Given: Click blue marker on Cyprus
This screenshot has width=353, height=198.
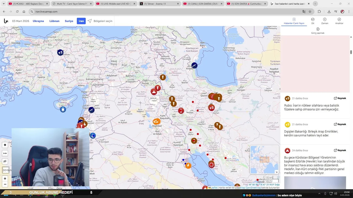Looking at the screenshot, I should point(63,109).
